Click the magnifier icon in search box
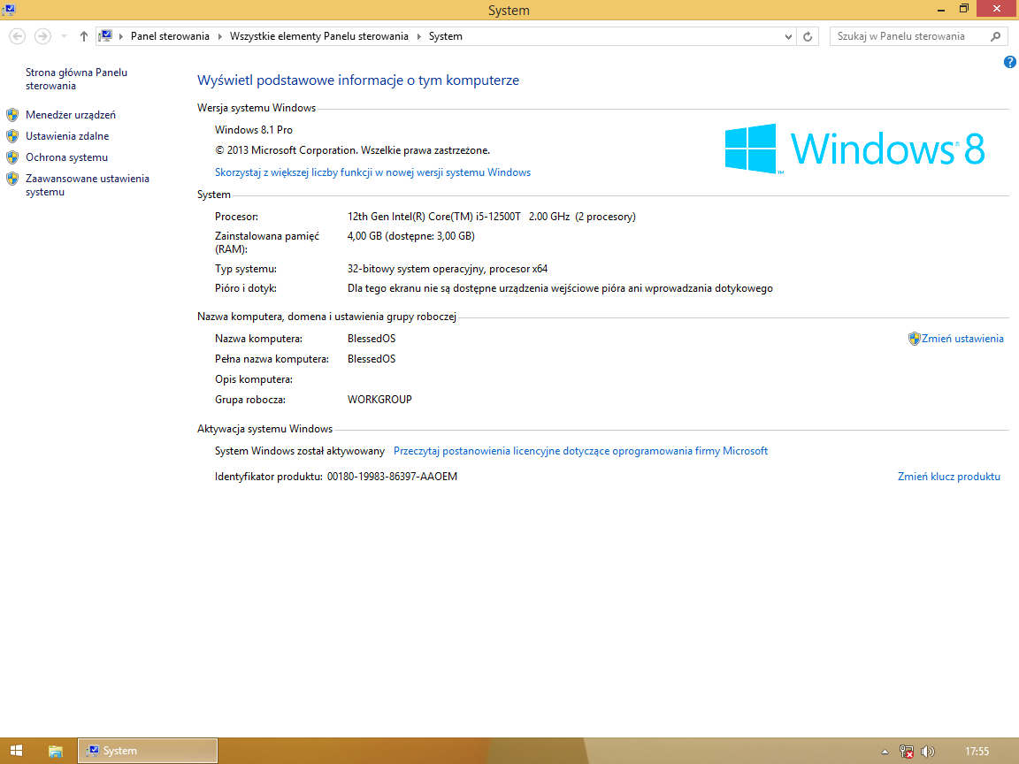The height and width of the screenshot is (764, 1019). point(996,36)
